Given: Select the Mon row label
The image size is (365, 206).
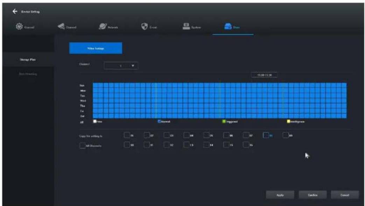Looking at the screenshot, I should [83, 90].
